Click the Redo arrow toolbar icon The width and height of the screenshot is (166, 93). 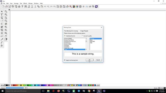(51, 6)
